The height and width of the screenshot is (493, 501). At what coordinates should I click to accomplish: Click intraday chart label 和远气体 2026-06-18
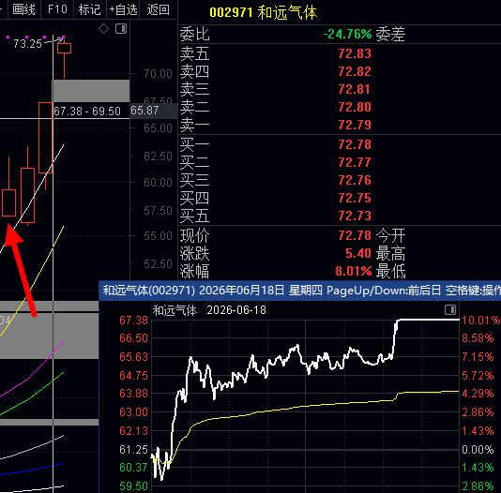[209, 310]
